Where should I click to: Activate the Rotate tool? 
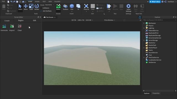[x=37, y=7]
